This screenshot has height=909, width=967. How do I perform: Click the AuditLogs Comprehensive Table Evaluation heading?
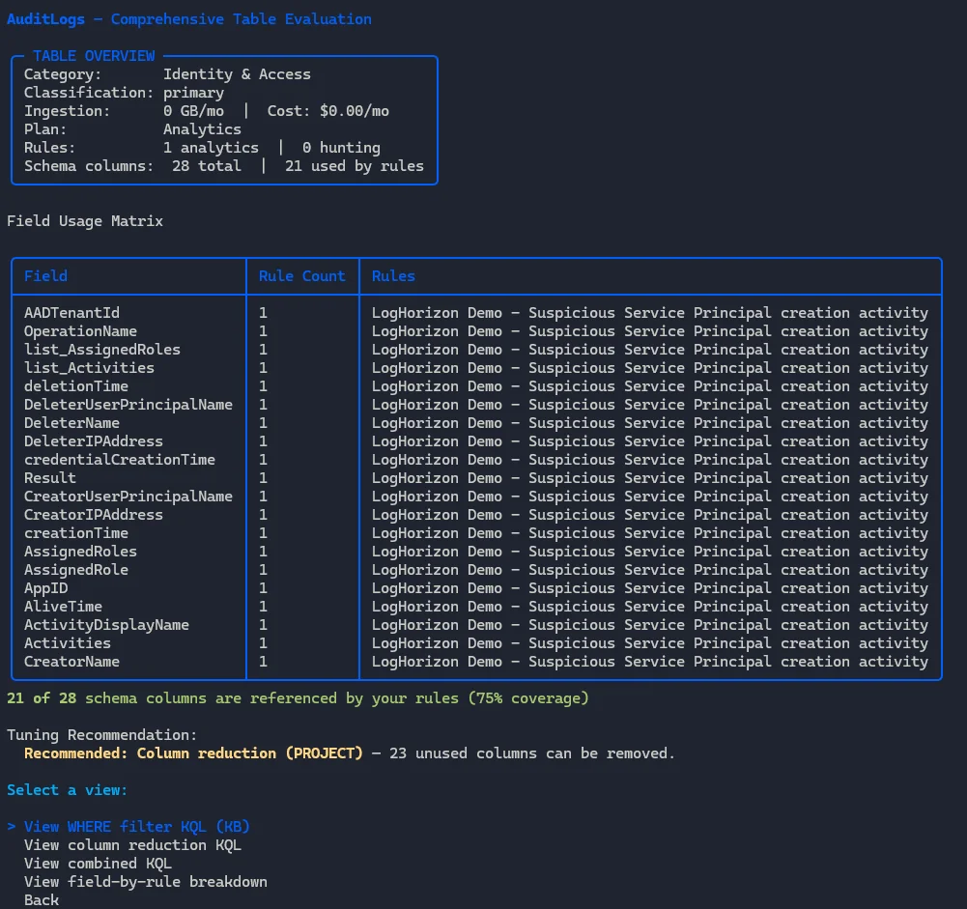tap(188, 19)
